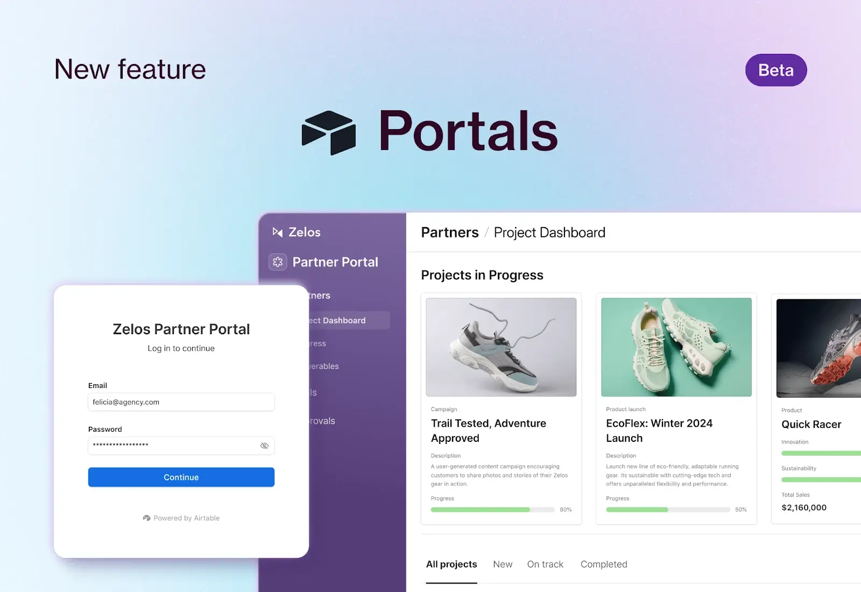The width and height of the screenshot is (861, 592).
Task: Click the Portals headline text
Action: coord(469,131)
